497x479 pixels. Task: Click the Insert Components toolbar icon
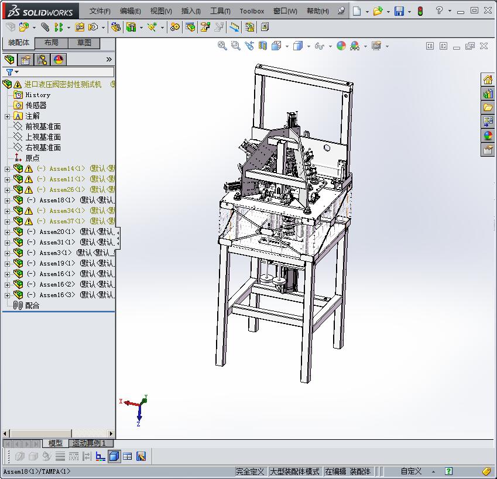(x=24, y=27)
